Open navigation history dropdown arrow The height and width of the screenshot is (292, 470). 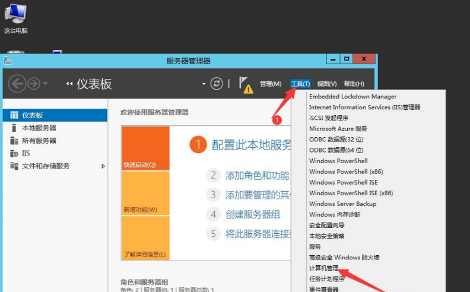pos(46,84)
